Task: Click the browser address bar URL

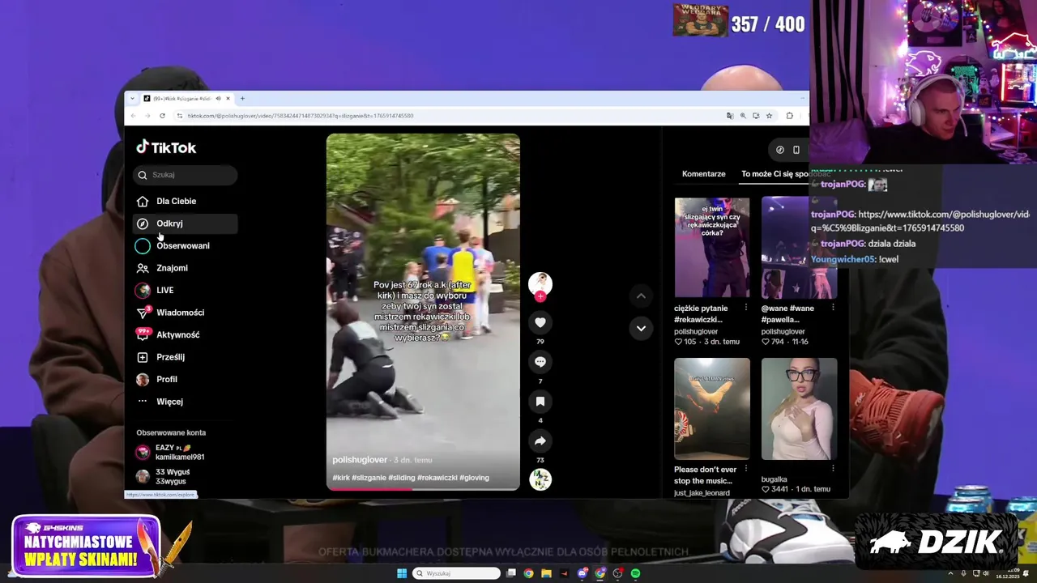Action: coord(301,116)
